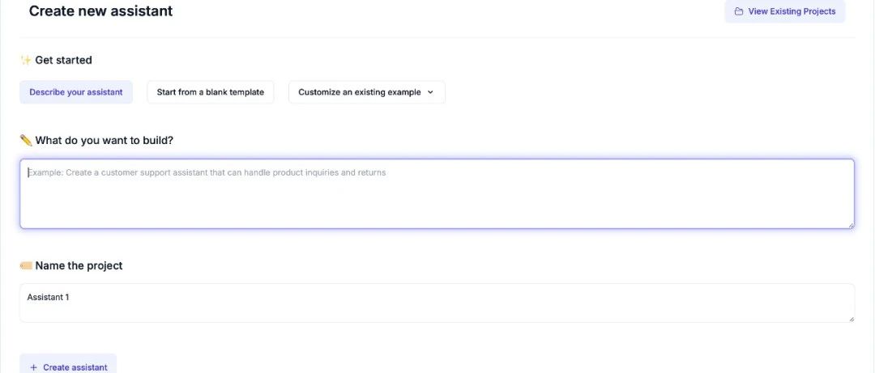Click the Get started section heading

[x=63, y=60]
